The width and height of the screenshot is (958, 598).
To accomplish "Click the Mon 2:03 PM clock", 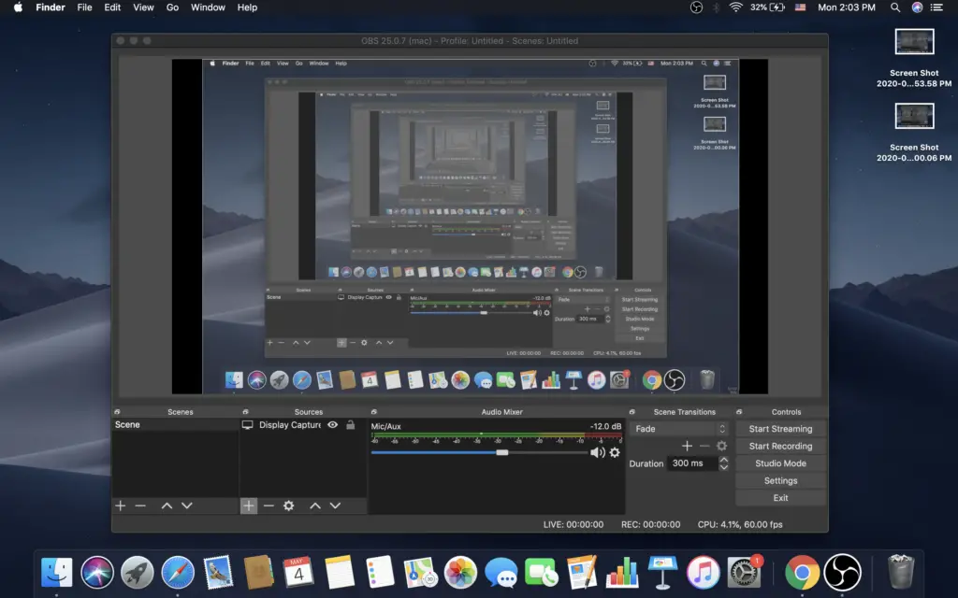I will [846, 7].
